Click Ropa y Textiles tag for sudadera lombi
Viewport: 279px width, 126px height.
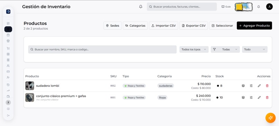[x=134, y=86]
